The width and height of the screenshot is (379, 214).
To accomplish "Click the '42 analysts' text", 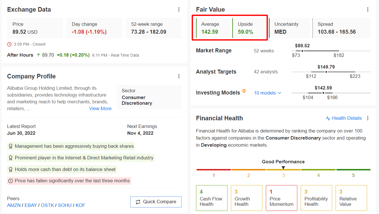I will pos(266,72).
